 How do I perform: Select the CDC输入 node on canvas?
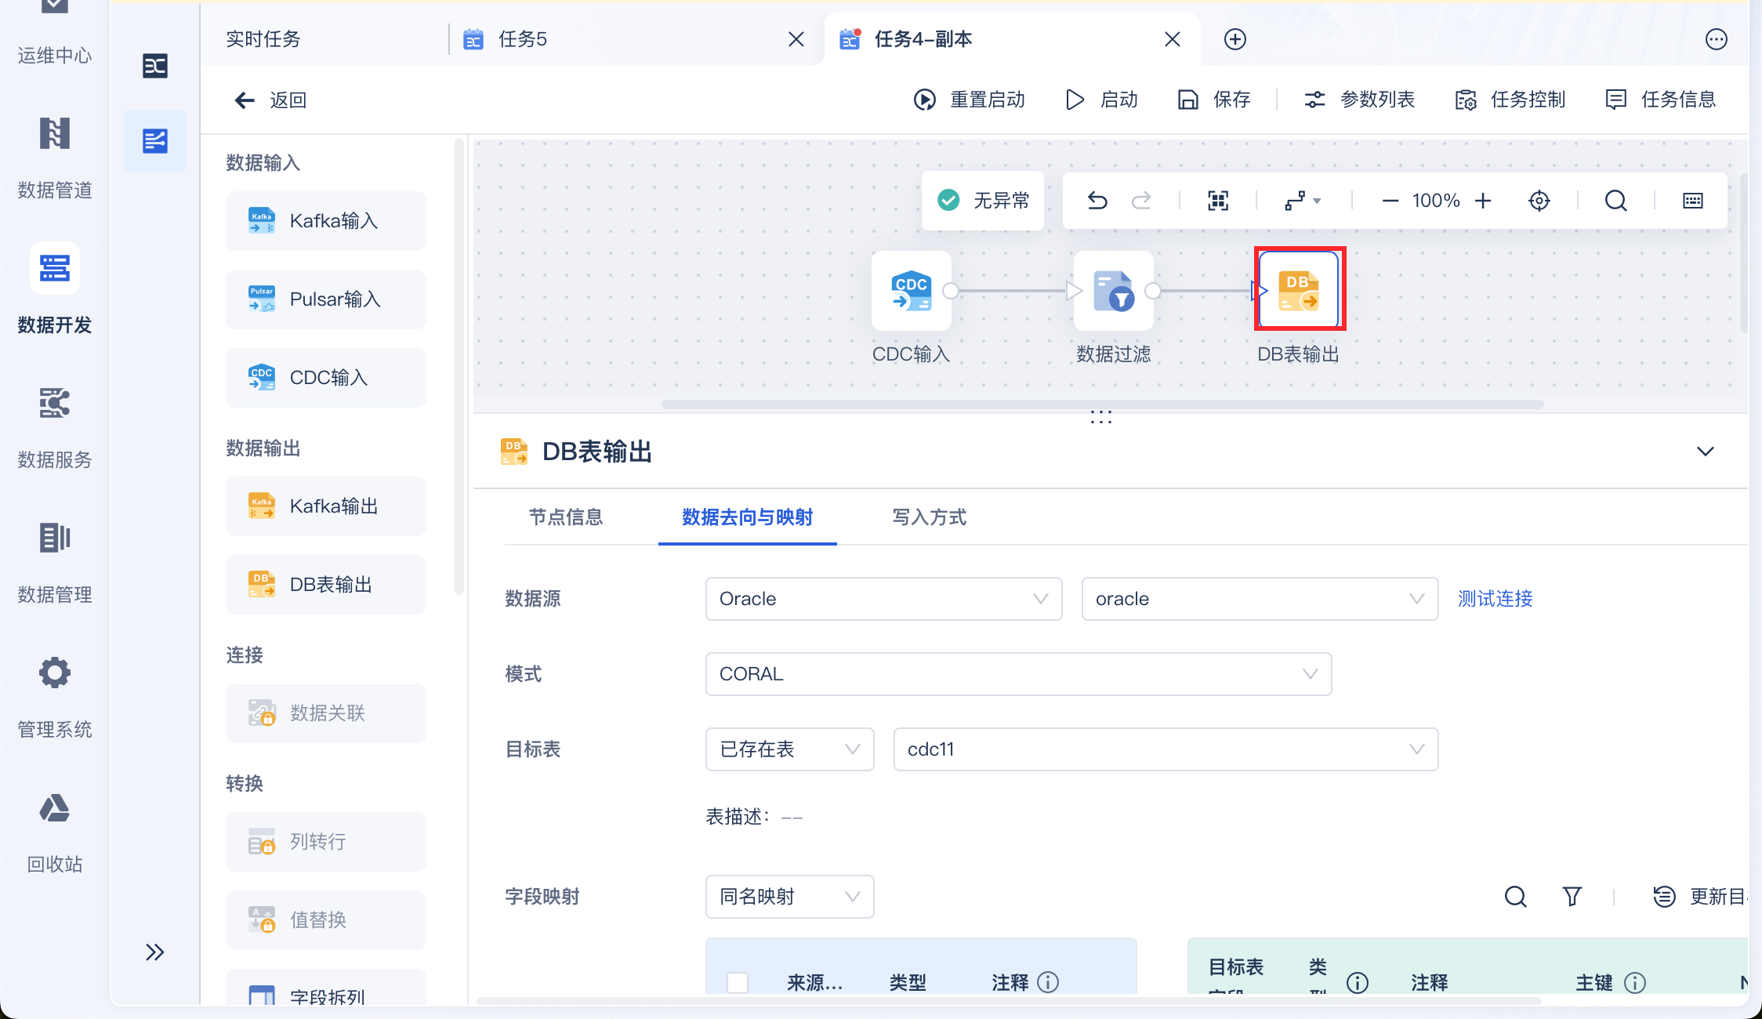tap(911, 292)
